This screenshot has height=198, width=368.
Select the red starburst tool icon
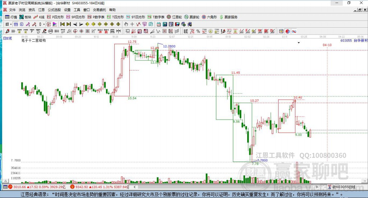point(81,31)
